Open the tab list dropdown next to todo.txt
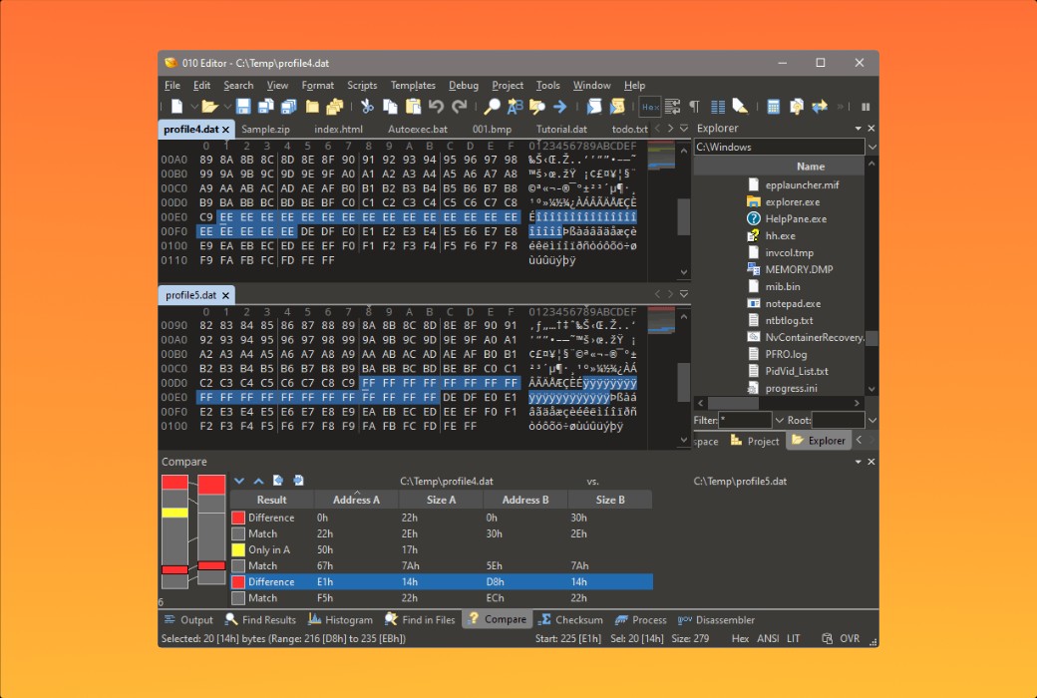 pyautogui.click(x=684, y=129)
